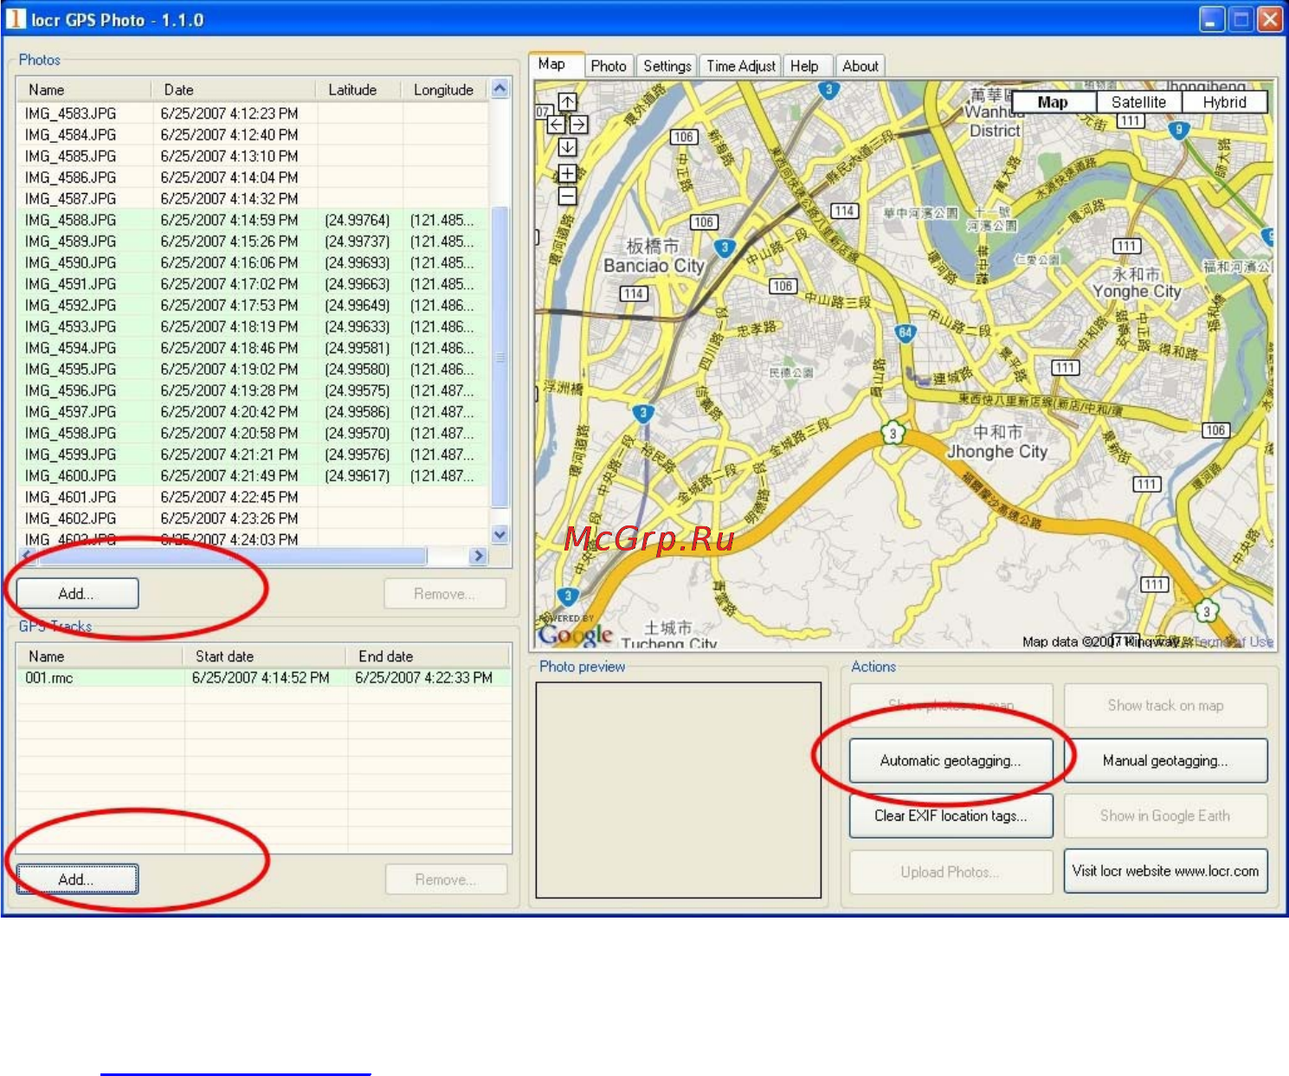Pan the map up with the arrow control
Image resolution: width=1289 pixels, height=1076 pixels.
coord(567,102)
